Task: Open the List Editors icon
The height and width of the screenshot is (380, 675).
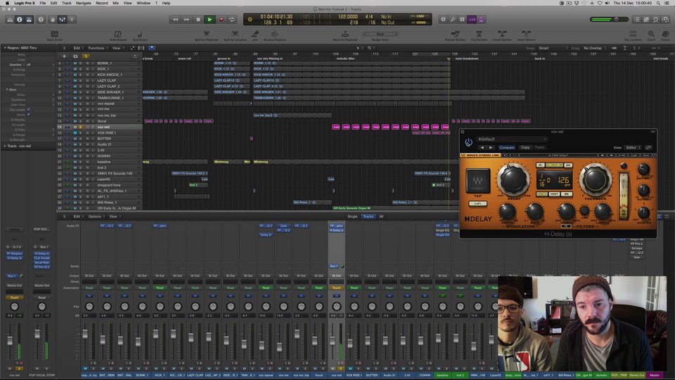Action: click(637, 20)
